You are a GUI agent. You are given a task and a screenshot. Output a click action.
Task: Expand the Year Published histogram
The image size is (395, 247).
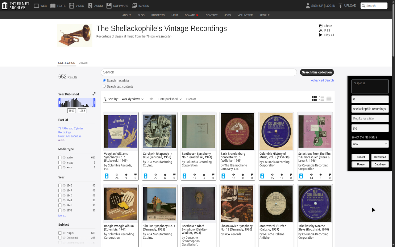(x=94, y=94)
